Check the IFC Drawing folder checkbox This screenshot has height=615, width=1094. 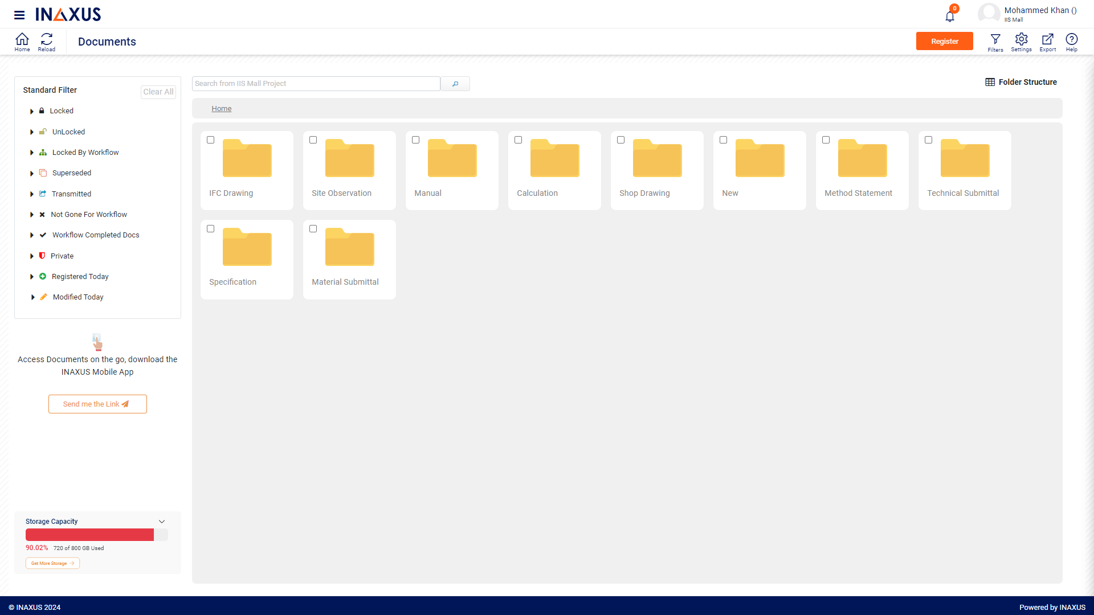coord(211,140)
